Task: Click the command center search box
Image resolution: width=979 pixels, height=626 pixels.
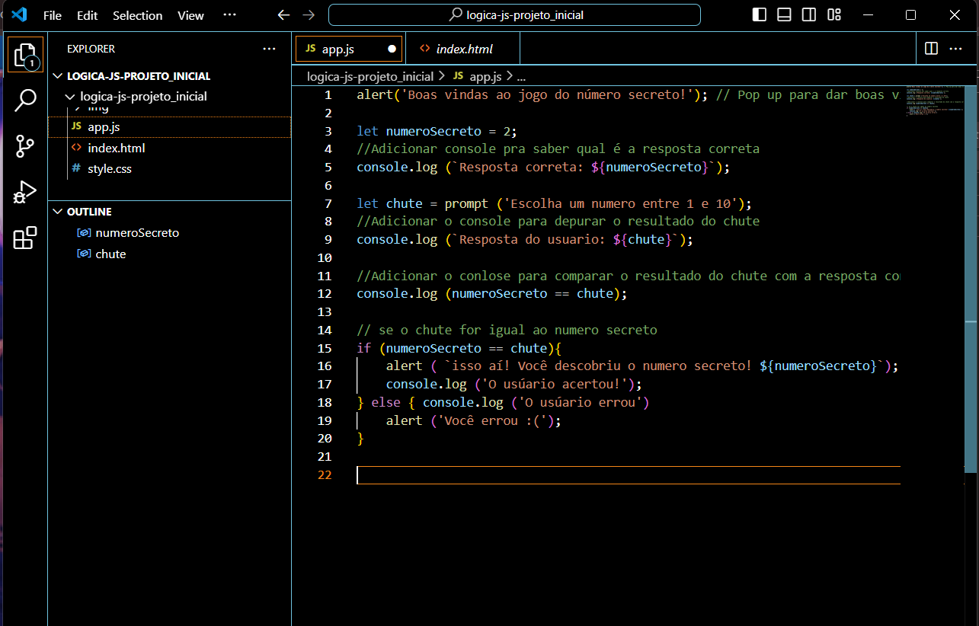Action: point(514,14)
